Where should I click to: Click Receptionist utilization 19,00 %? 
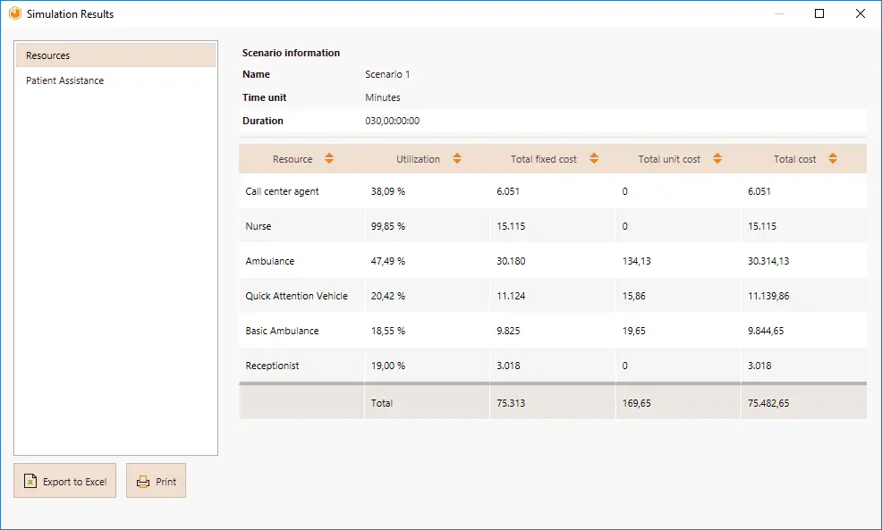pos(387,366)
